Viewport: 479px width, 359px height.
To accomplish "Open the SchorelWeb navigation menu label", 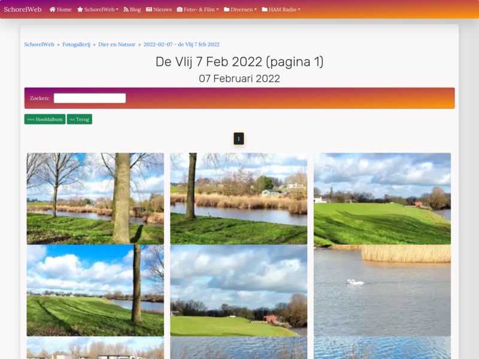I will click(x=99, y=10).
